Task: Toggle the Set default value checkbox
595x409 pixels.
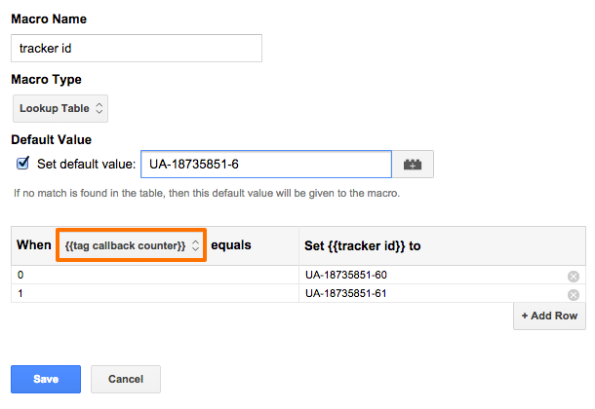Action: 22,164
